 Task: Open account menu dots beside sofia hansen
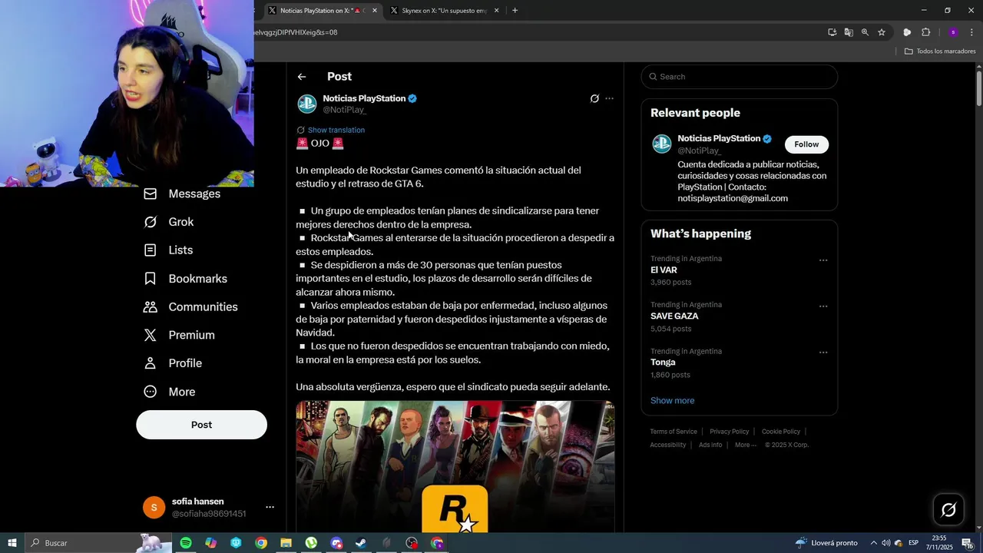click(270, 507)
